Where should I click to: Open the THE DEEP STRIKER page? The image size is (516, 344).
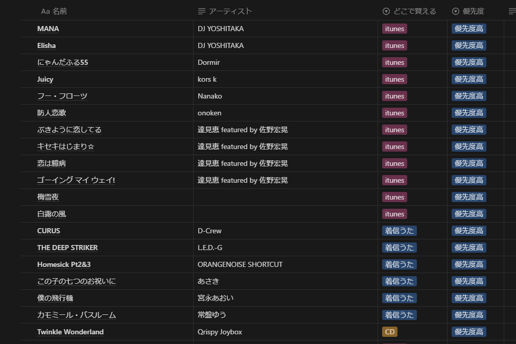coord(67,248)
